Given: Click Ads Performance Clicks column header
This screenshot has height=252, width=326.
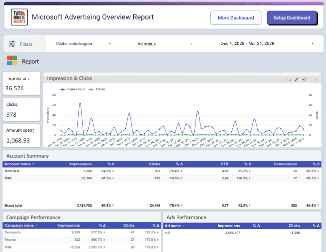Looking at the screenshot, I should [294, 226].
